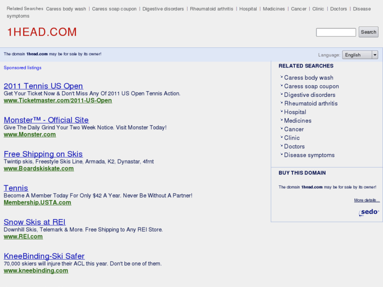Screen dimensions: 383x287
Task: Click the sedo logo
Action: pos(369,212)
